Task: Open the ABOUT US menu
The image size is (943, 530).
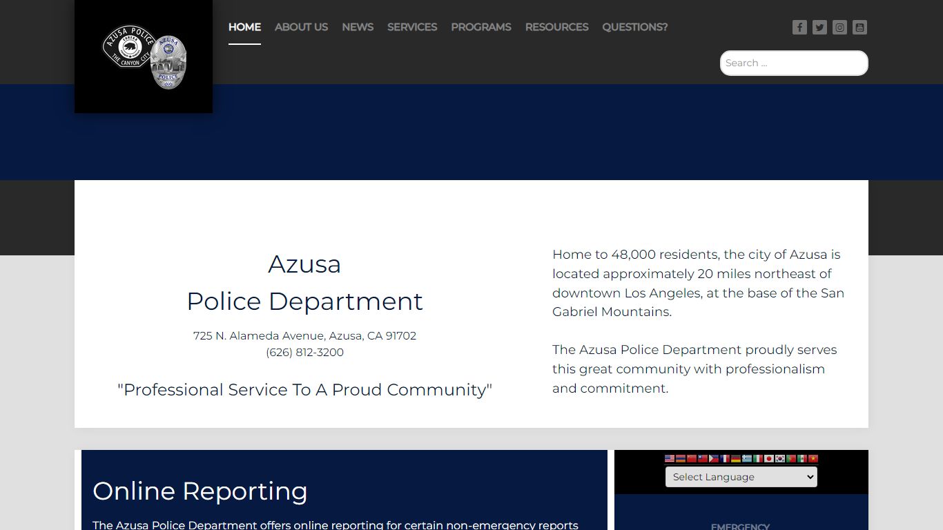Action: pos(301,27)
